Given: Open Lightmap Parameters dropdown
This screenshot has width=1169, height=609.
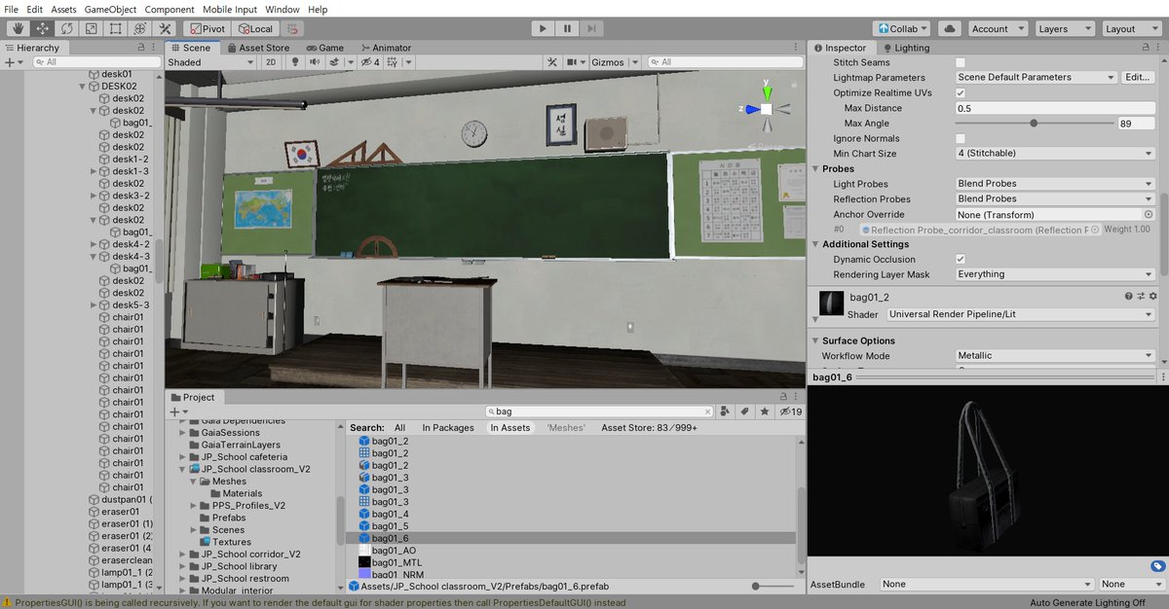Looking at the screenshot, I should tap(1036, 77).
